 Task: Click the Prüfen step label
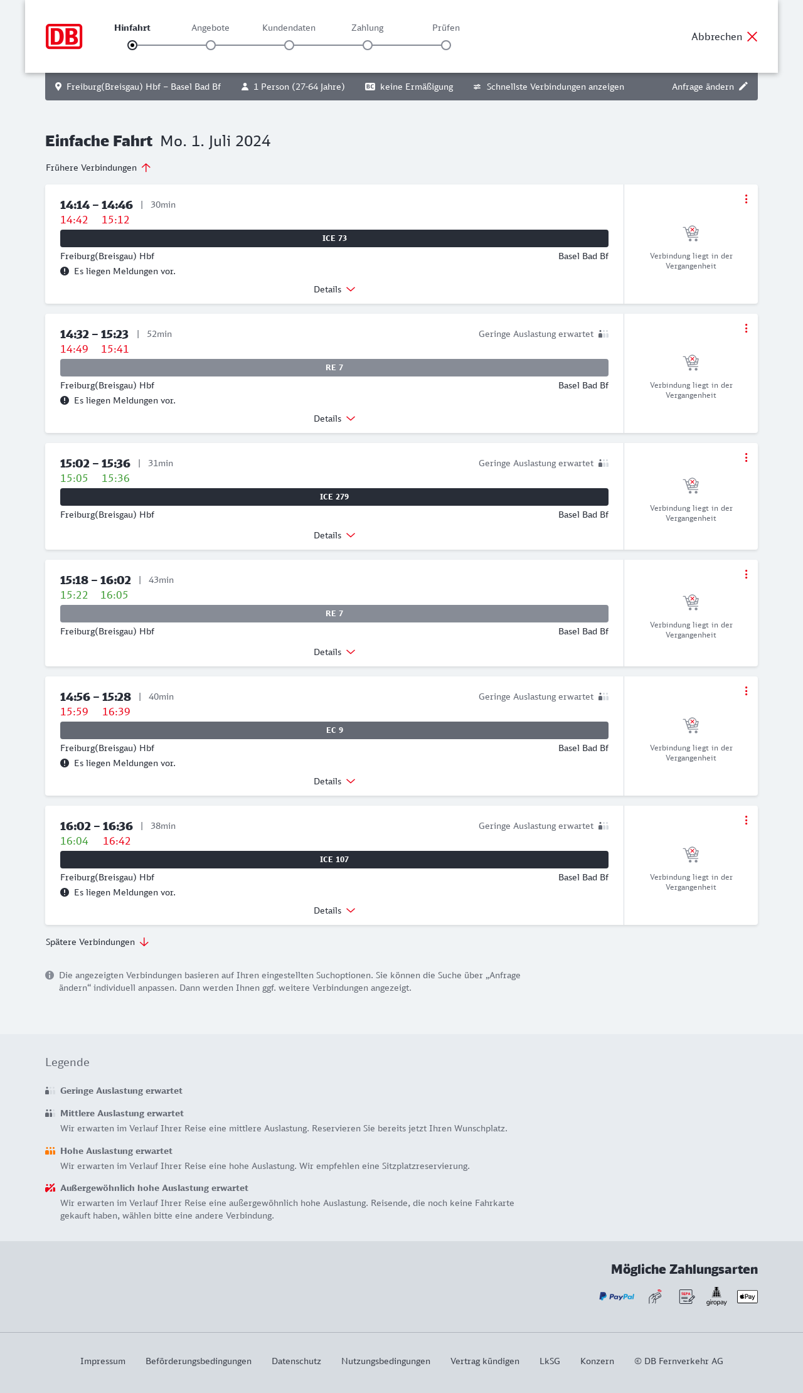click(446, 28)
